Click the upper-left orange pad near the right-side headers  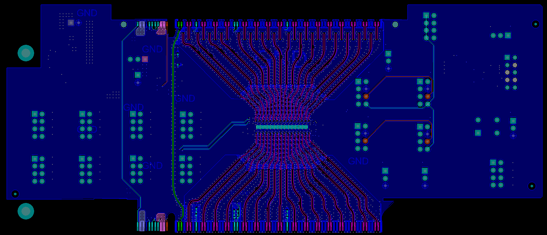pos(366,96)
